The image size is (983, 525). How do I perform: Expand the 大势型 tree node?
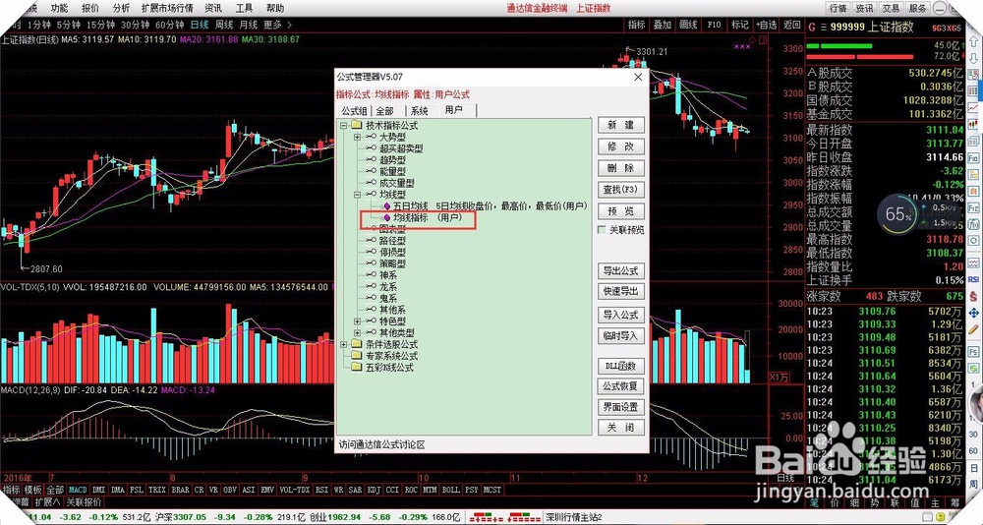[x=358, y=137]
